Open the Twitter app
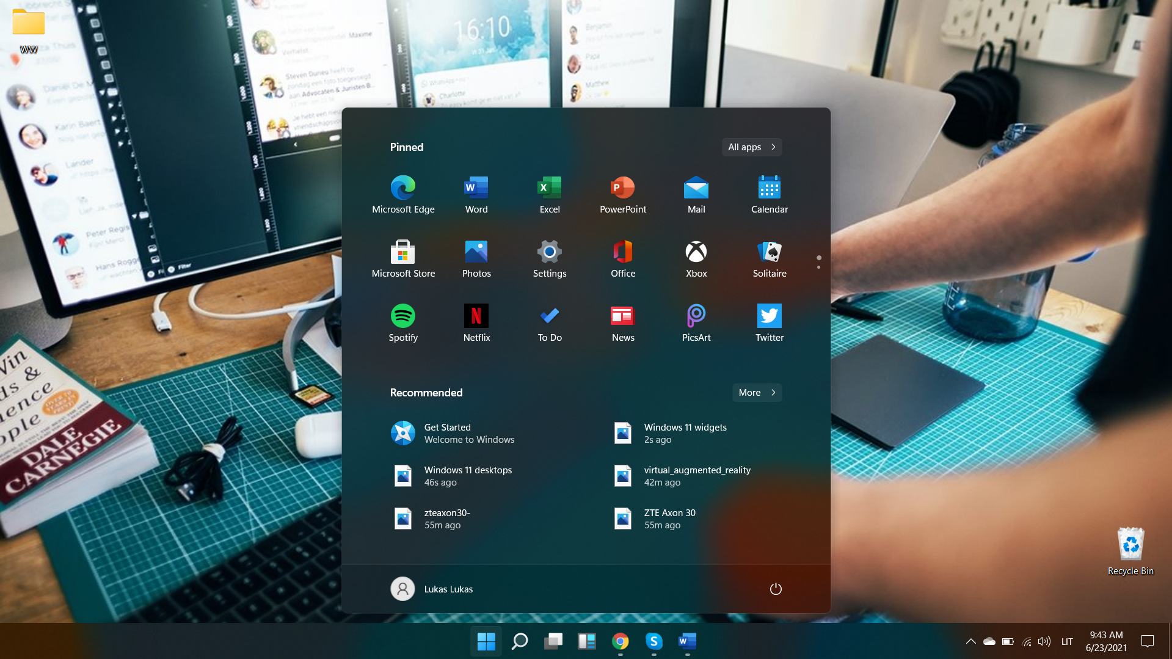This screenshot has height=659, width=1172. pos(770,324)
